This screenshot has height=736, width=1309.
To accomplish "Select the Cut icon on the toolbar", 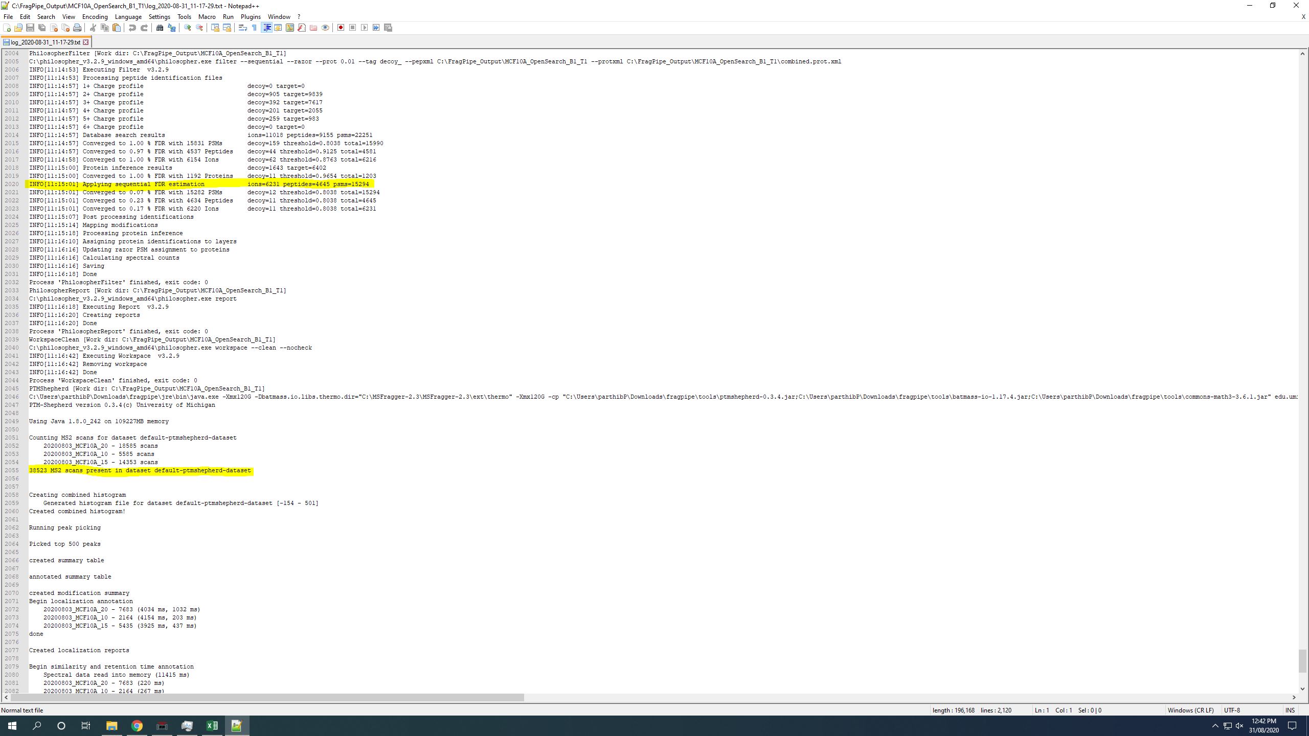I will pos(93,28).
